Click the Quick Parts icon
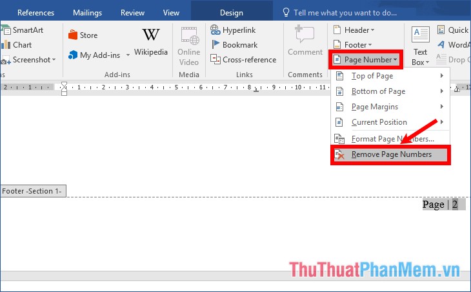Screen dimensions: 471x292 pos(441,30)
